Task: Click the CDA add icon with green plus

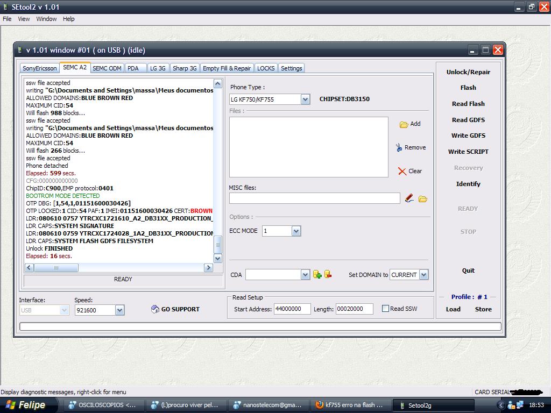Action: [317, 274]
